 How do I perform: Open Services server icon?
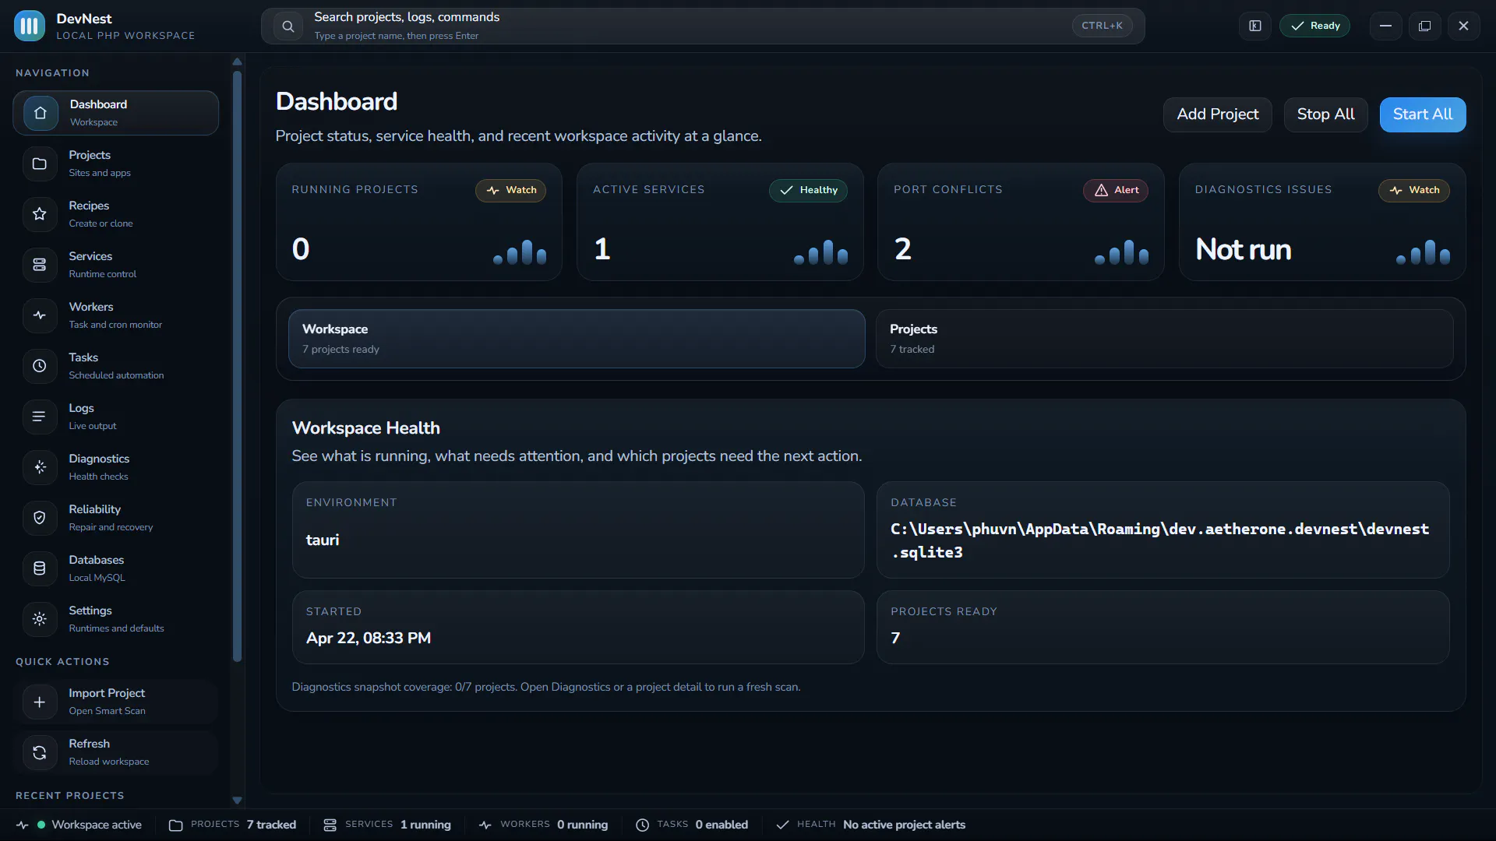40,265
